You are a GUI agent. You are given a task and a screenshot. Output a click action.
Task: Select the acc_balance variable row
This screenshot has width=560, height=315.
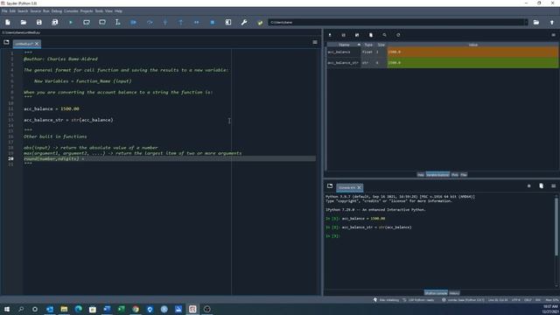[442, 52]
